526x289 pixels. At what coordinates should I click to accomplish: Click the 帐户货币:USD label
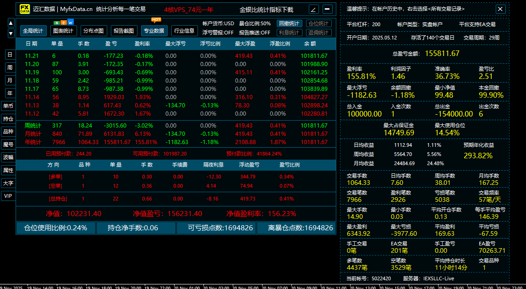click(219, 23)
